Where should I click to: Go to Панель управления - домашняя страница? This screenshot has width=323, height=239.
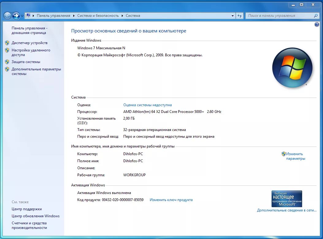coord(29,30)
